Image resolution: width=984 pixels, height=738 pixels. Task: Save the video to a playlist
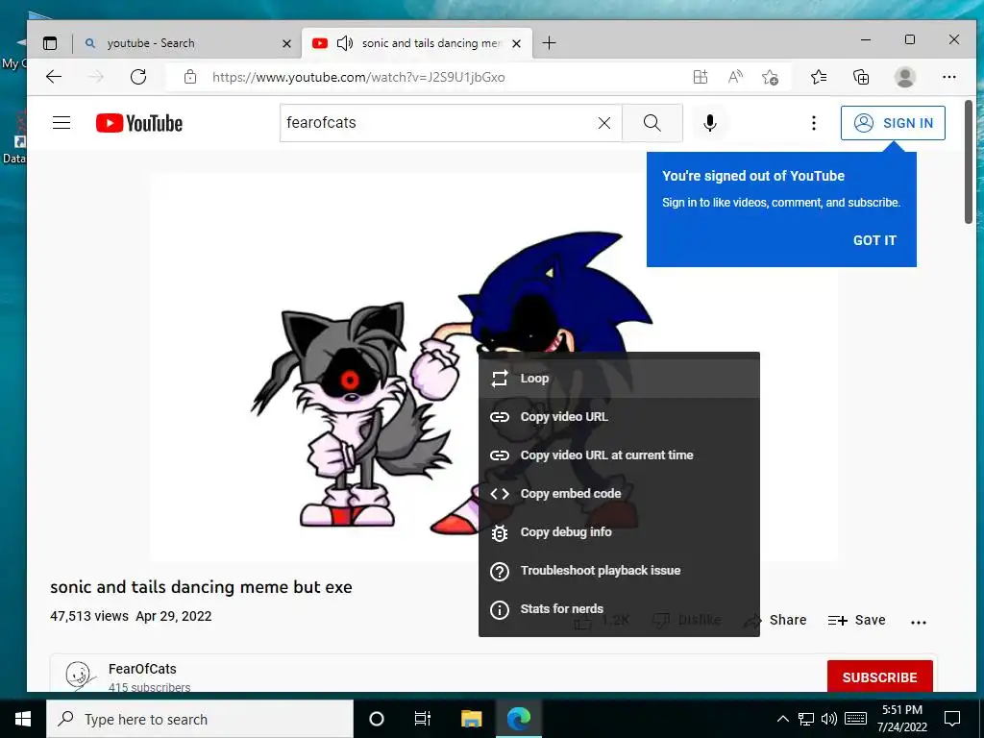pos(856,620)
